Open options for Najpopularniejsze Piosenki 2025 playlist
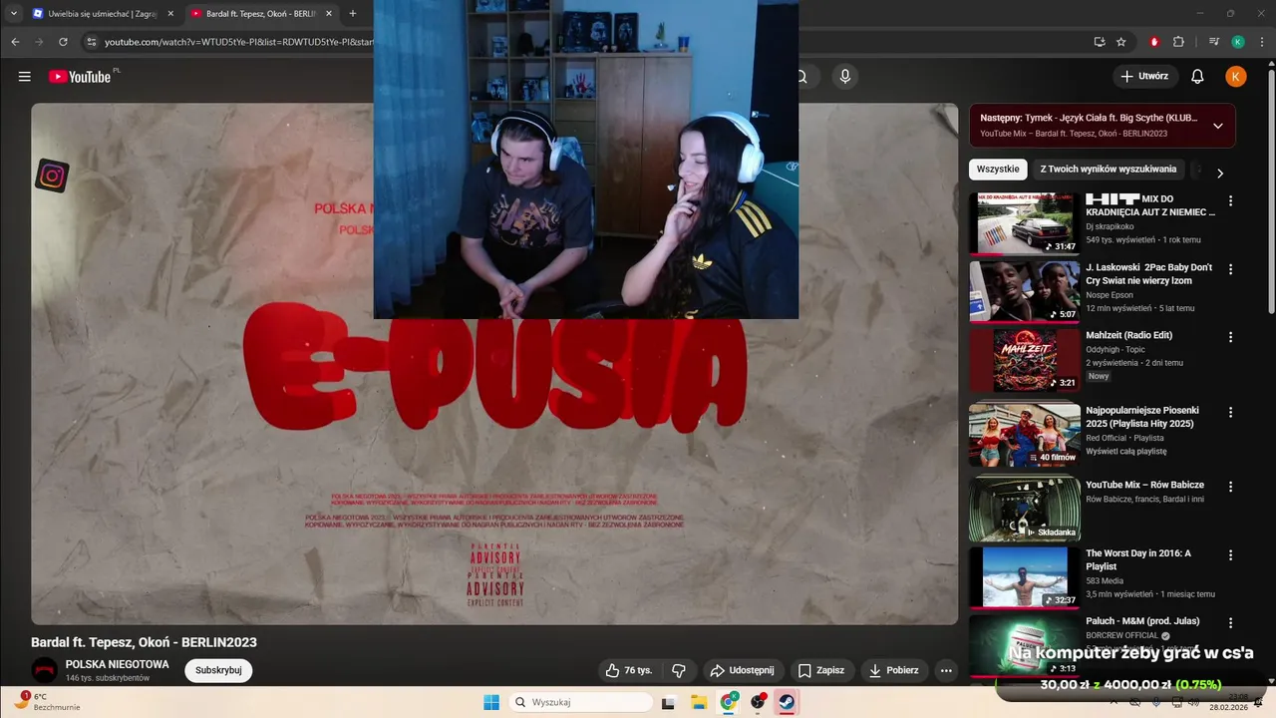Viewport: 1276px width, 718px height. [x=1230, y=412]
